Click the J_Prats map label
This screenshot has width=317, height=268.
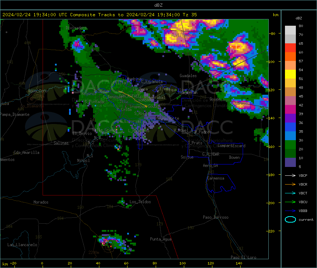[x=195, y=143]
